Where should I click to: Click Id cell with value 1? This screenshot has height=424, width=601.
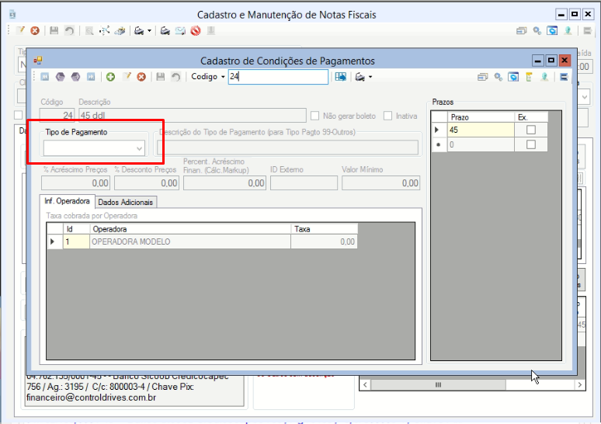[76, 242]
